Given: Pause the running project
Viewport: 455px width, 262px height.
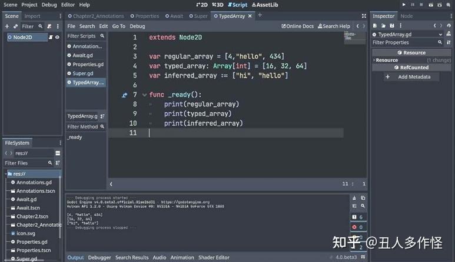Looking at the screenshot, I should [413, 5].
